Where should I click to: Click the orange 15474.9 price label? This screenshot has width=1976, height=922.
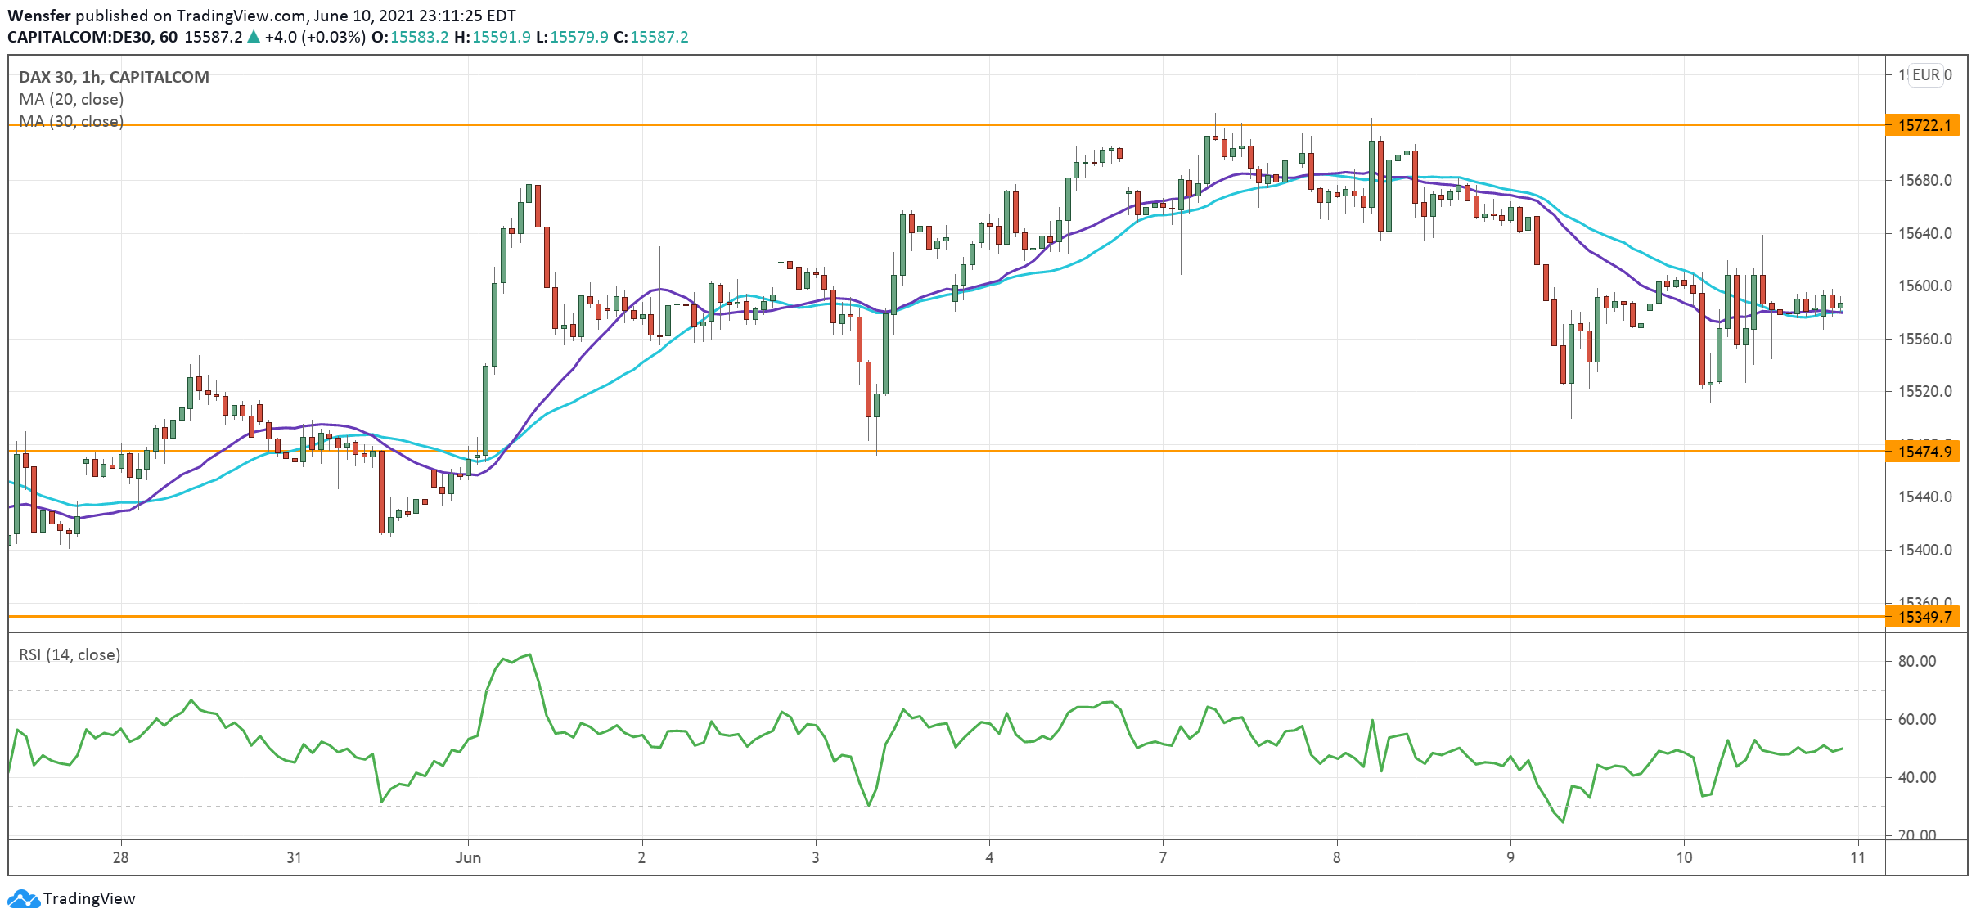click(1923, 452)
